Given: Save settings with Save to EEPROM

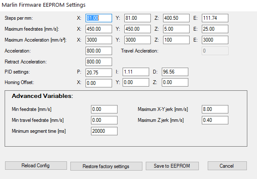Looking at the screenshot, I should [172, 166].
